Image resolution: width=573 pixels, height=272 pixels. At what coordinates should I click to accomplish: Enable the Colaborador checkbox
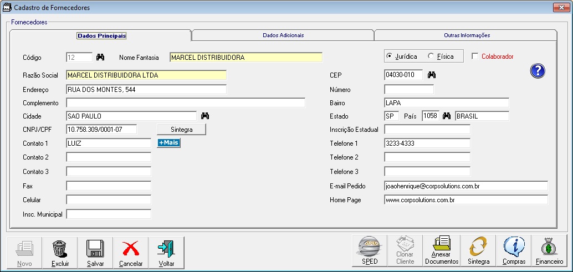(474, 57)
